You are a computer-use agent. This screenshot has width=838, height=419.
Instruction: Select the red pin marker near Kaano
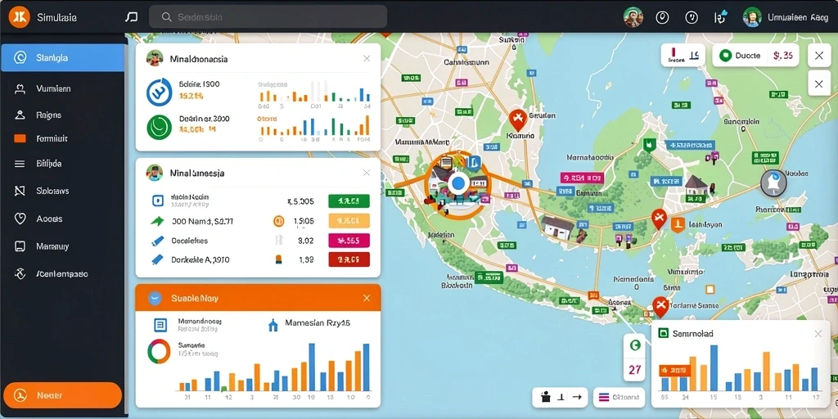click(x=517, y=119)
